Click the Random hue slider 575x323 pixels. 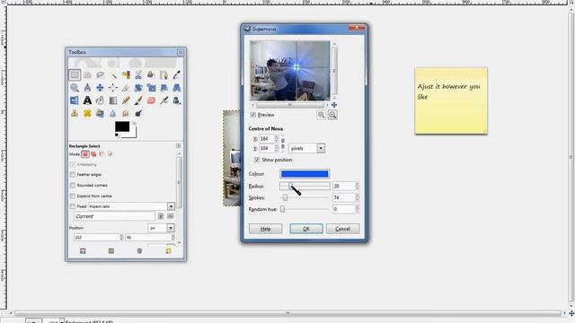tap(305, 209)
